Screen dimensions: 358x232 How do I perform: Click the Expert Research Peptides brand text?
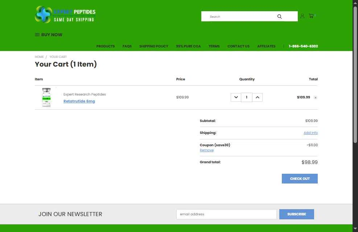point(85,94)
